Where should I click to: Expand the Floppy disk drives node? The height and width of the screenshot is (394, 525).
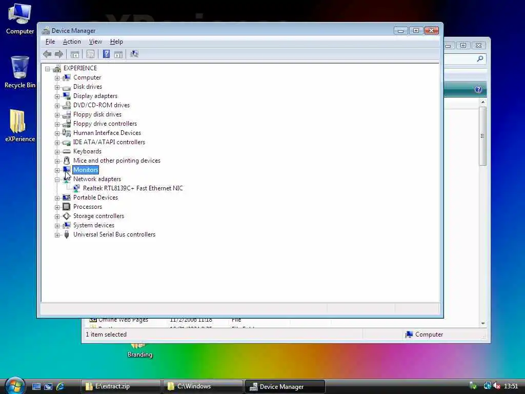pyautogui.click(x=57, y=115)
